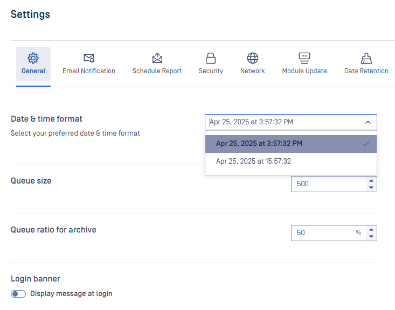Click the Email Notification envelope icon
395x310 pixels.
[89, 58]
